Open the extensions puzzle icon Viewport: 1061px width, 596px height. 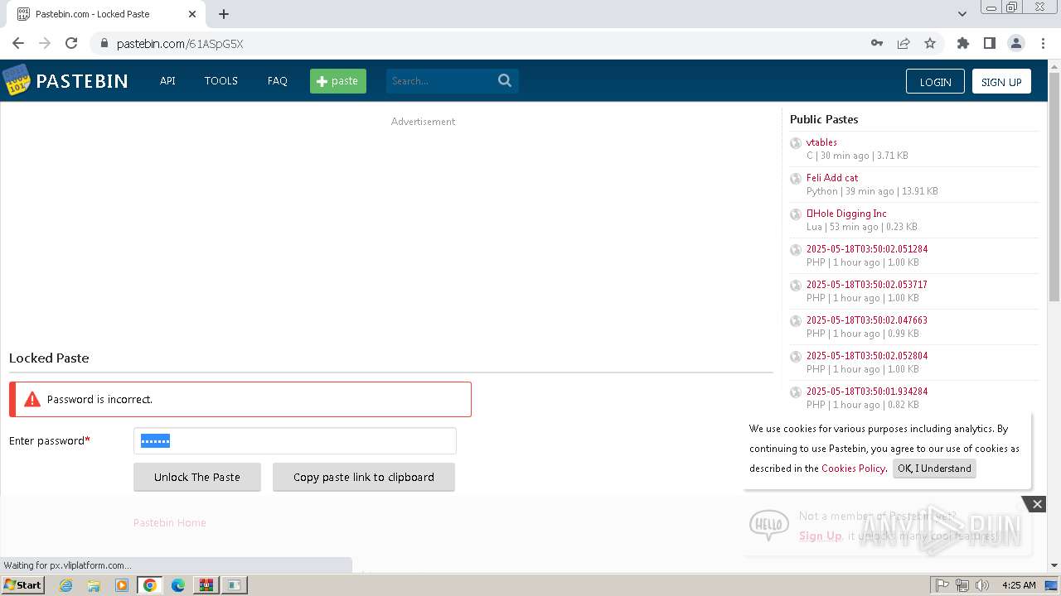(x=962, y=43)
